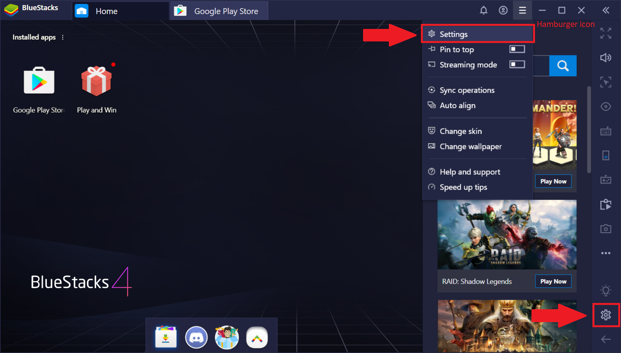Toggle the Streaming mode switch
Image resolution: width=621 pixels, height=353 pixels.
click(x=517, y=65)
